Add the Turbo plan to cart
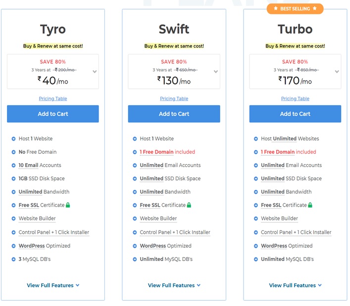 click(x=295, y=114)
